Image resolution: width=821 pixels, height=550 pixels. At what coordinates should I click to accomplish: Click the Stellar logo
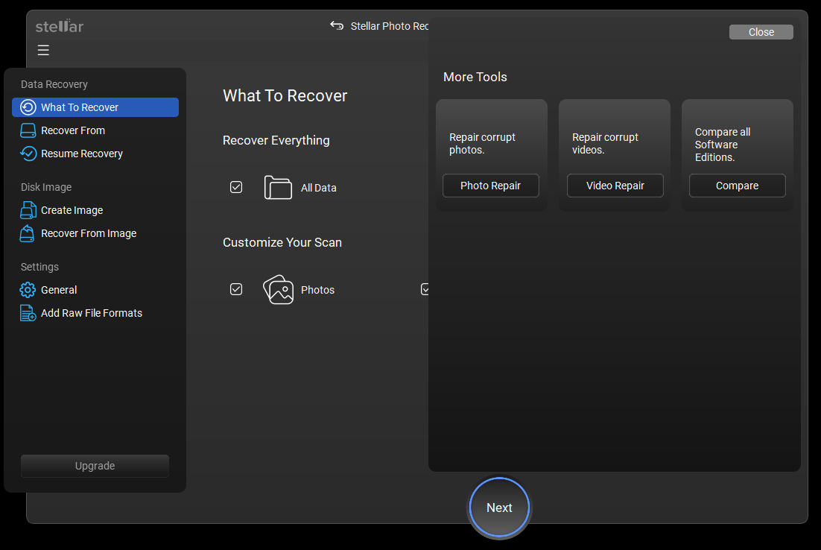pyautogui.click(x=59, y=26)
